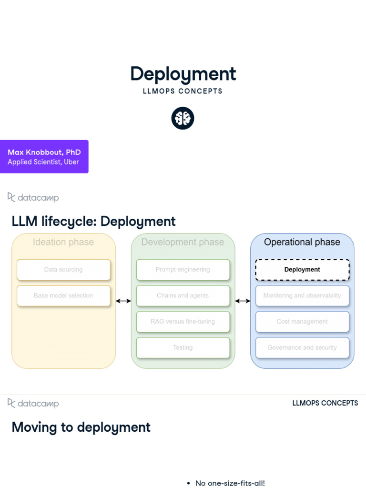Click the brain icon under LLMOps Concepts
Viewport: 366px width, 488px height.
[183, 118]
